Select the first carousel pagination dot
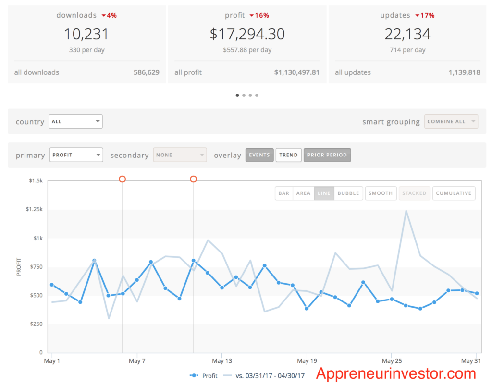 pos(237,95)
